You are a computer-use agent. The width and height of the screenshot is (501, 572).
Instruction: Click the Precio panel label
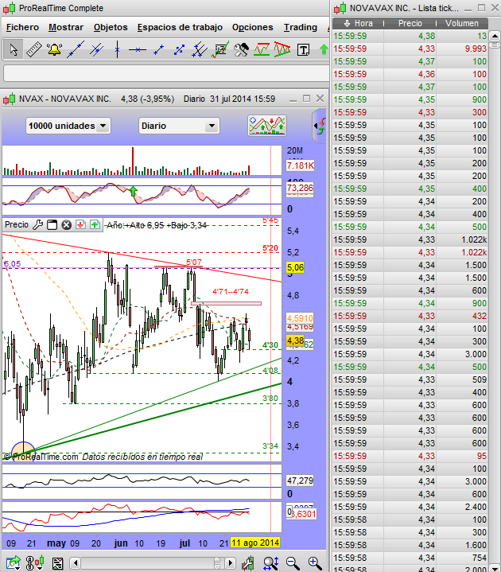(17, 224)
